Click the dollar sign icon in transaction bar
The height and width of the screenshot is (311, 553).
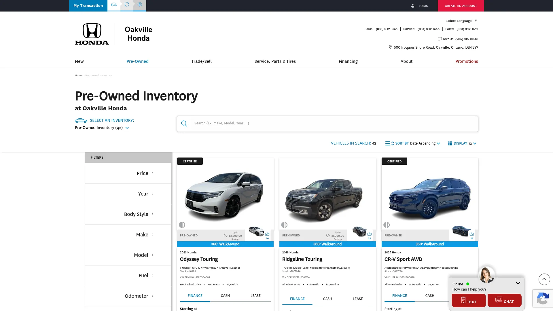(x=140, y=5)
